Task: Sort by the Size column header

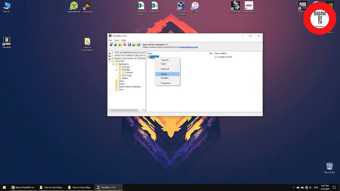Action: pos(210,53)
